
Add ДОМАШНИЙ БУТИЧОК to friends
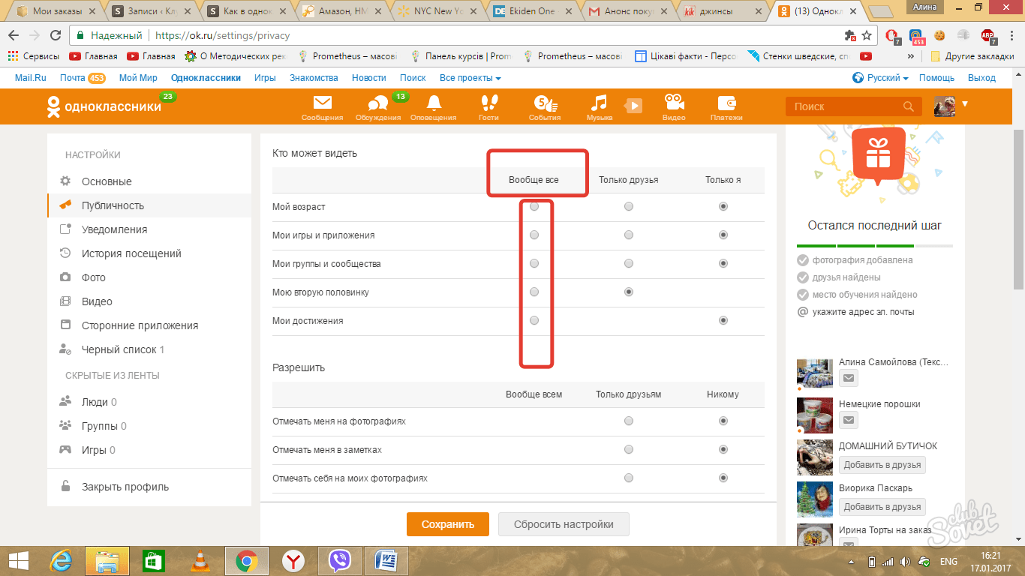882,464
